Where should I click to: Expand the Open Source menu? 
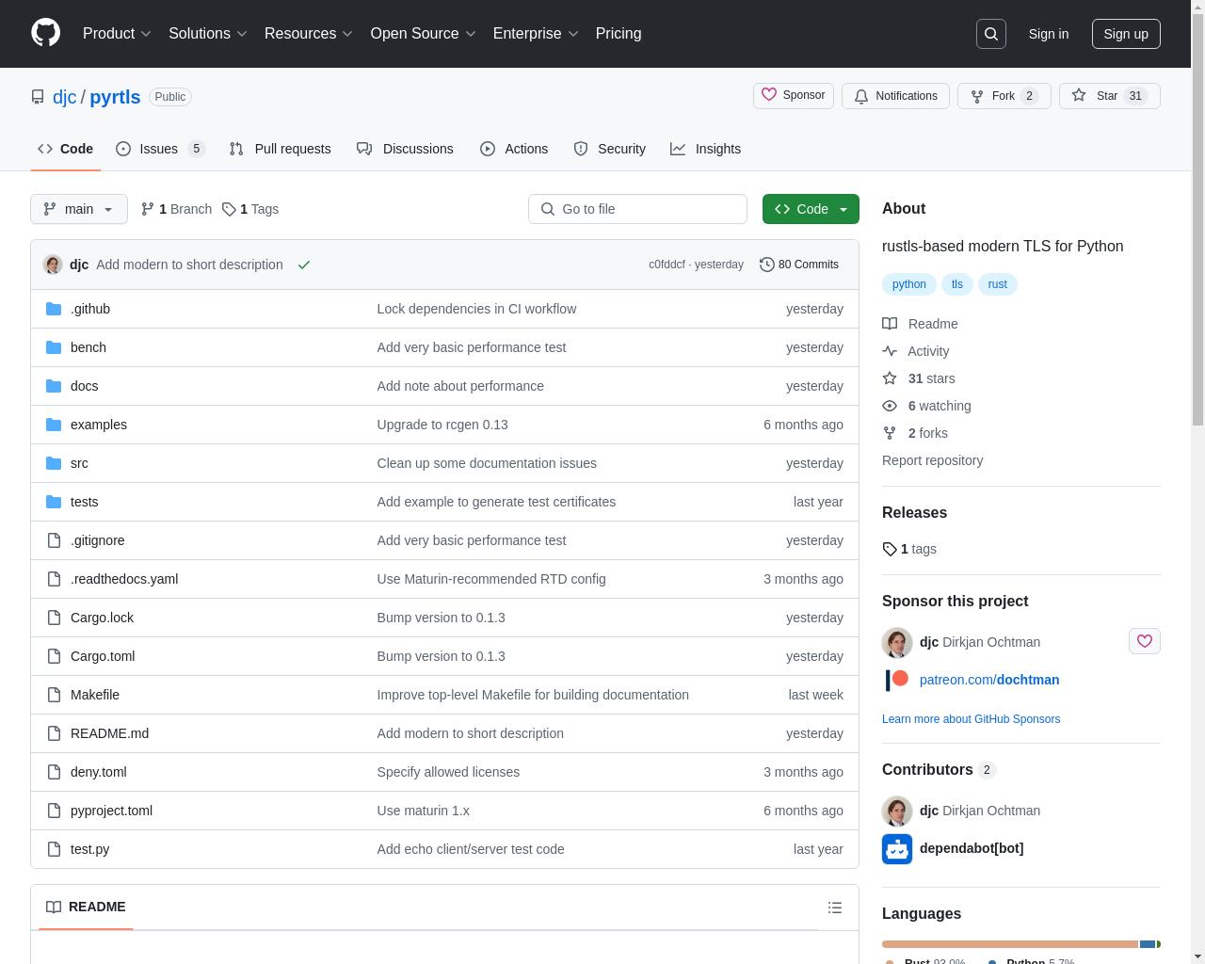coord(424,34)
